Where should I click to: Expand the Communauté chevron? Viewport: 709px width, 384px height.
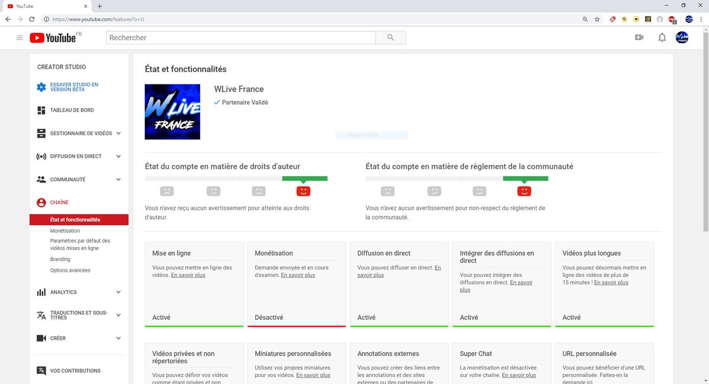(119, 180)
